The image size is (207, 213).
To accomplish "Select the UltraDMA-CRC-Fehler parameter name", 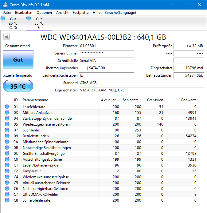I will [x=41, y=195].
